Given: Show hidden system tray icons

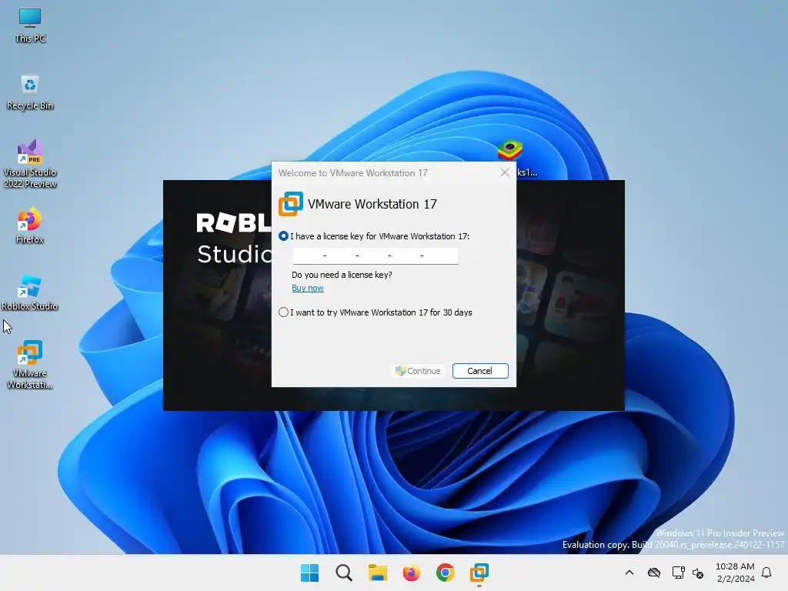Looking at the screenshot, I should point(629,573).
